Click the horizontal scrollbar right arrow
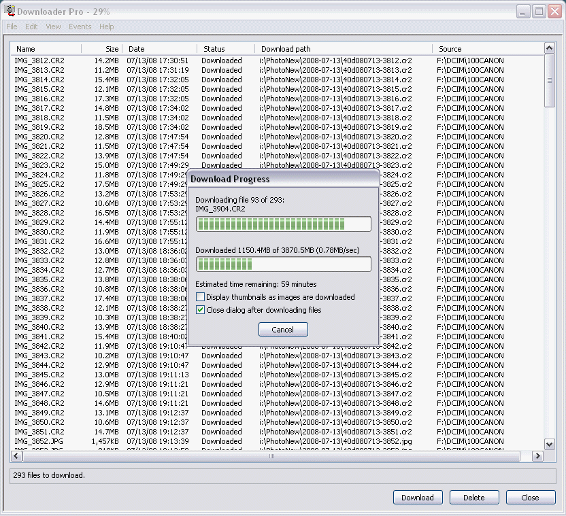This screenshot has height=516, width=566. (x=538, y=455)
